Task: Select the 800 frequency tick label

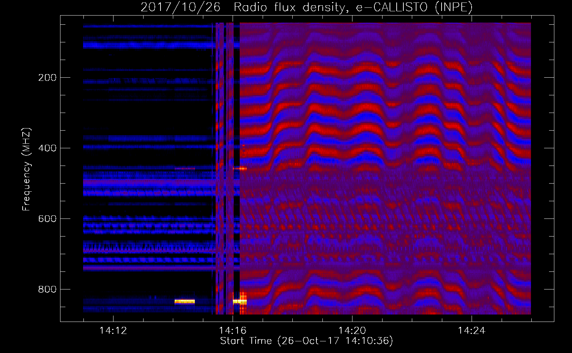Action: point(47,289)
